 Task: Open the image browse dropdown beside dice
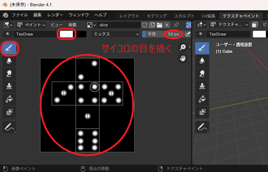[x=91, y=25]
